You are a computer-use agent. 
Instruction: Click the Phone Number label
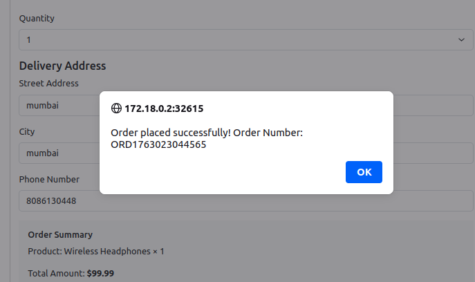49,179
